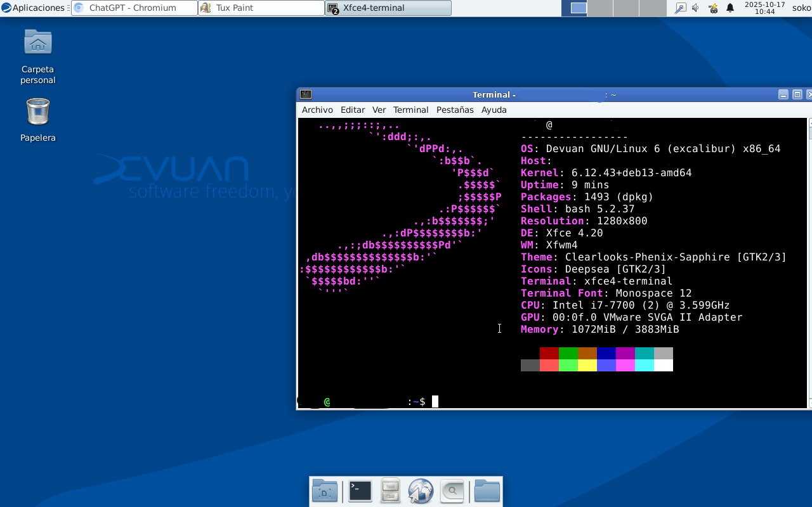Click the date and time clock
This screenshot has height=507, width=812.
764,8
